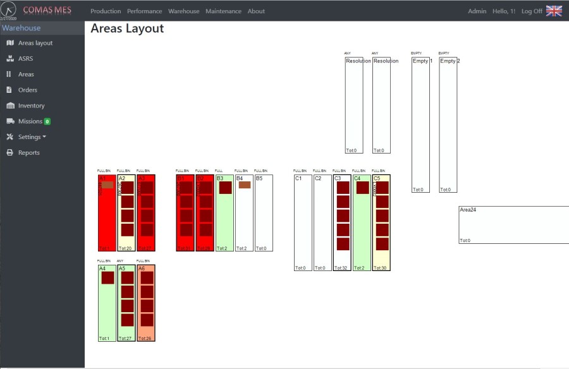
Task: Click the Missions truck icon
Action: (x=9, y=121)
